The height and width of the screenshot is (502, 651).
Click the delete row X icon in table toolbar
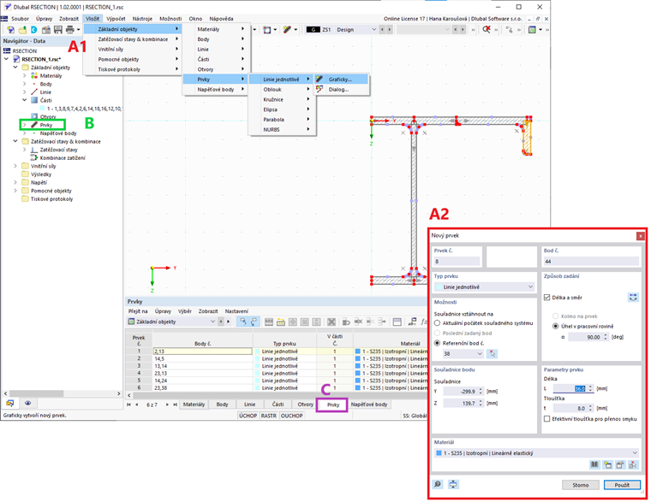click(x=331, y=322)
